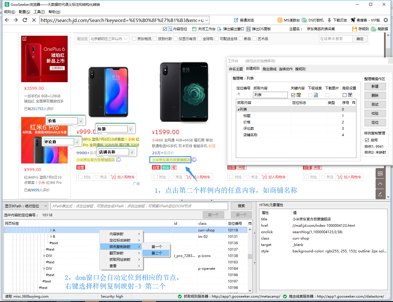The height and width of the screenshot is (302, 393).
Task: Open the 显示XPath：绝对定位 dropdown
Action: 26,206
